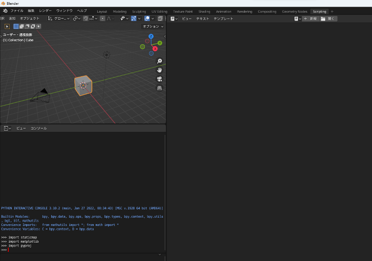The image size is (372, 261).
Task: Switch to camera view using camera icon
Action: coord(159,79)
